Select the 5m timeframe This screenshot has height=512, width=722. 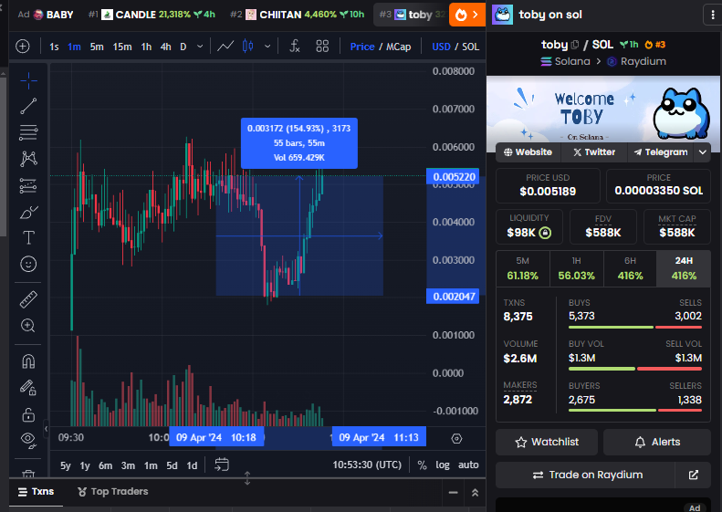97,47
